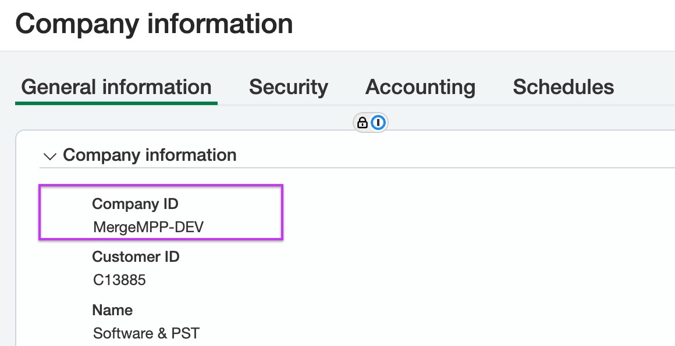The height and width of the screenshot is (346, 675).
Task: Click the pill badge holding the lock icon
Action: [370, 122]
